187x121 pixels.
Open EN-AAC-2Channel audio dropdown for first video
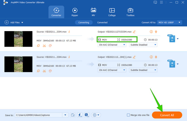coord(112,45)
